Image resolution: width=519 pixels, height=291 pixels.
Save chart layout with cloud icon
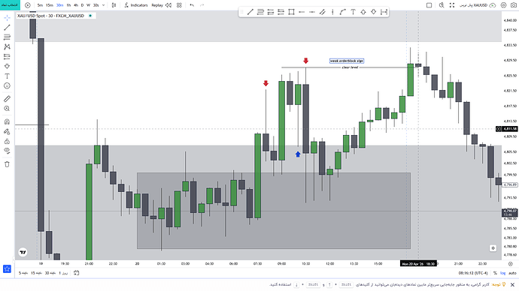click(493, 5)
